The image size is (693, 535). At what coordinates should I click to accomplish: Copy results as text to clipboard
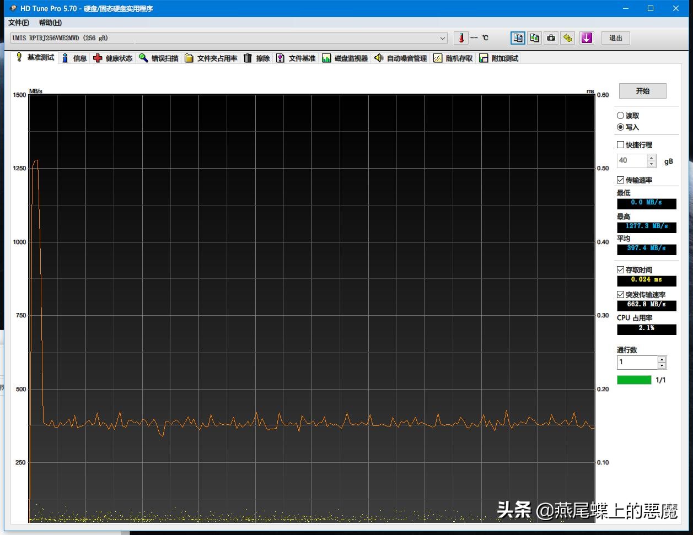point(518,38)
